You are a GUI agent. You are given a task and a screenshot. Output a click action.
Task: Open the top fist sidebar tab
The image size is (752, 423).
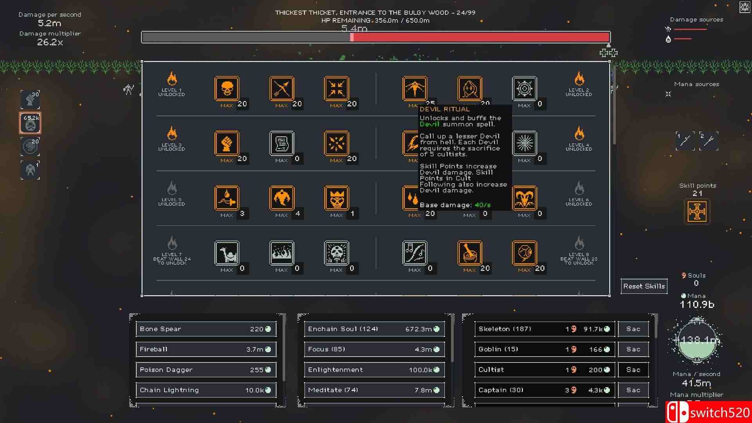tap(30, 99)
